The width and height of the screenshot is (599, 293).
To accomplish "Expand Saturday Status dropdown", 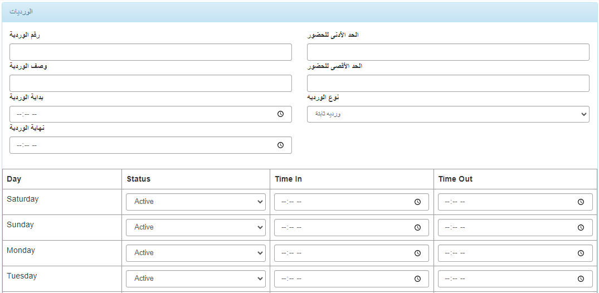I will tap(196, 202).
